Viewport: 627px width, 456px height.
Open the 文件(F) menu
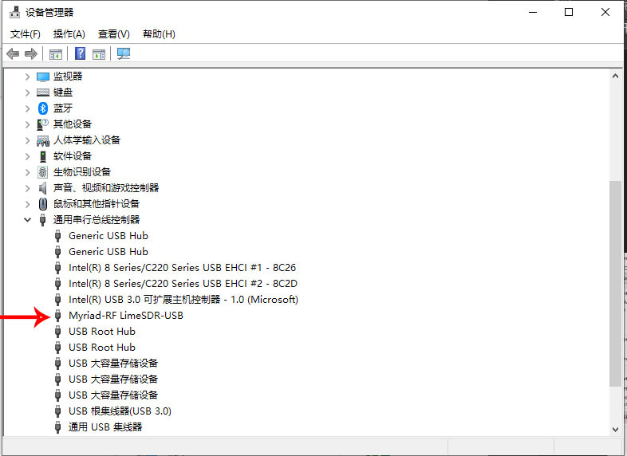26,34
